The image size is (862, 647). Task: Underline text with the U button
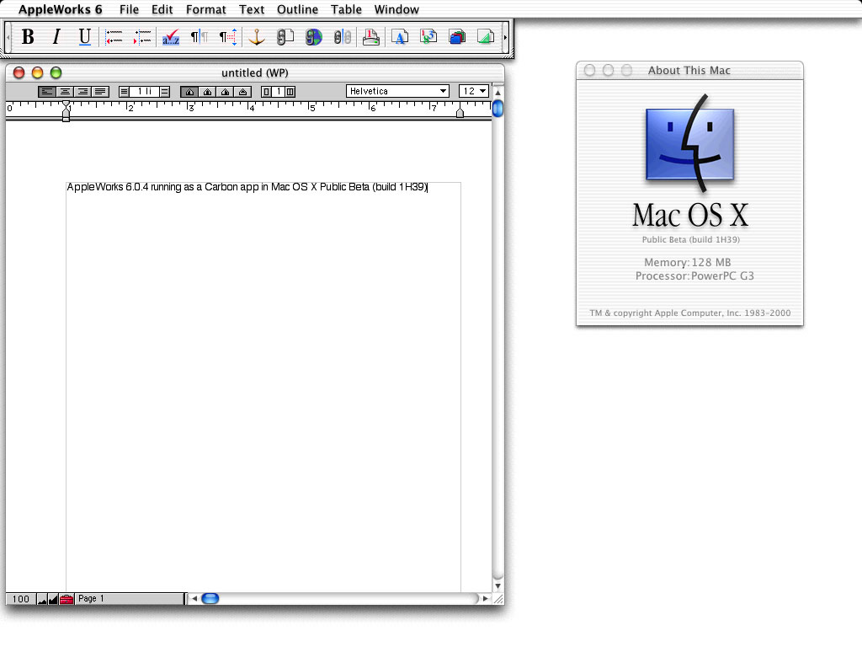pyautogui.click(x=85, y=37)
